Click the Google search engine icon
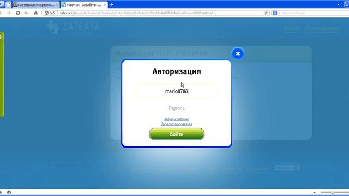This screenshot has height=196, width=349. pos(275,13)
